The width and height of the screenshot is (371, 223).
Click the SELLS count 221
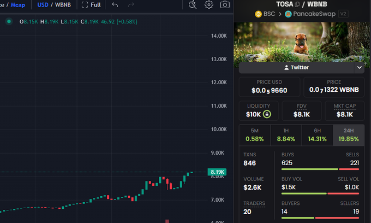355,163
